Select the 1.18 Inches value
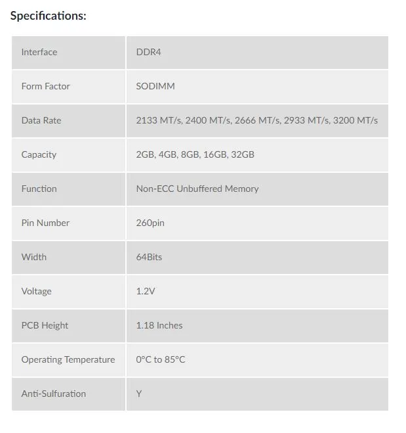Viewport: 406px width, 433px height. tap(159, 325)
